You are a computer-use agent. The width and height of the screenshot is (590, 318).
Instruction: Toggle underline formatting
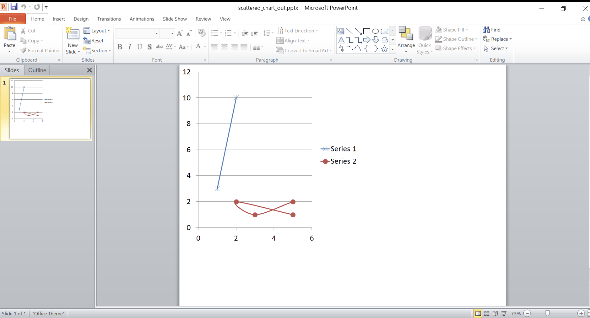pyautogui.click(x=139, y=47)
